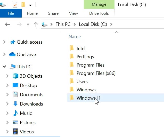Click the OneDrive cloud icon
This screenshot has width=164, height=137.
click(12, 54)
